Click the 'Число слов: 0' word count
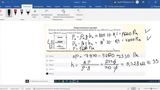 [x=15, y=88]
